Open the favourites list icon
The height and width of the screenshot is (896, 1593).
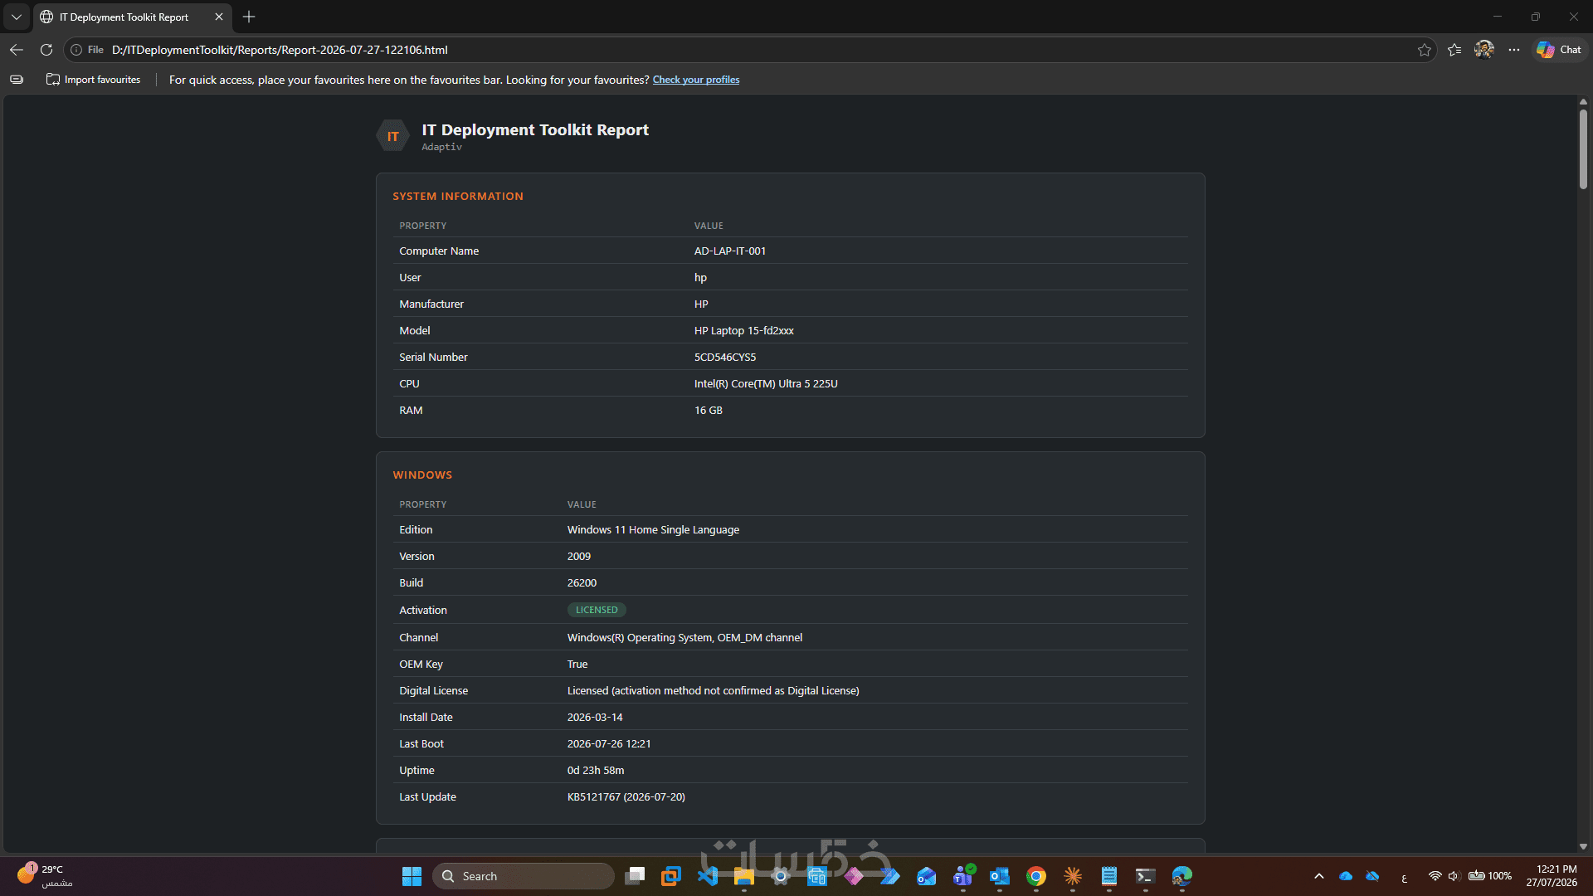tap(1454, 50)
